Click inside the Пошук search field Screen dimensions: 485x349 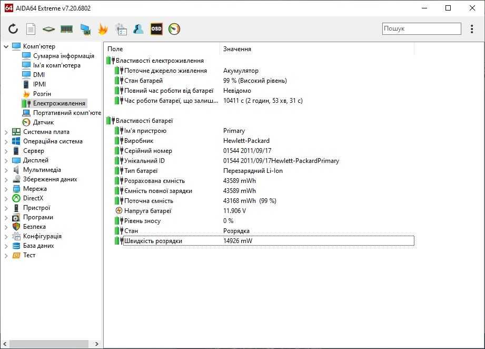coord(421,28)
